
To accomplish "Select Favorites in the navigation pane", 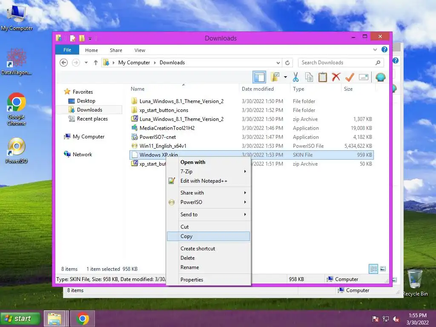I will click(83, 92).
